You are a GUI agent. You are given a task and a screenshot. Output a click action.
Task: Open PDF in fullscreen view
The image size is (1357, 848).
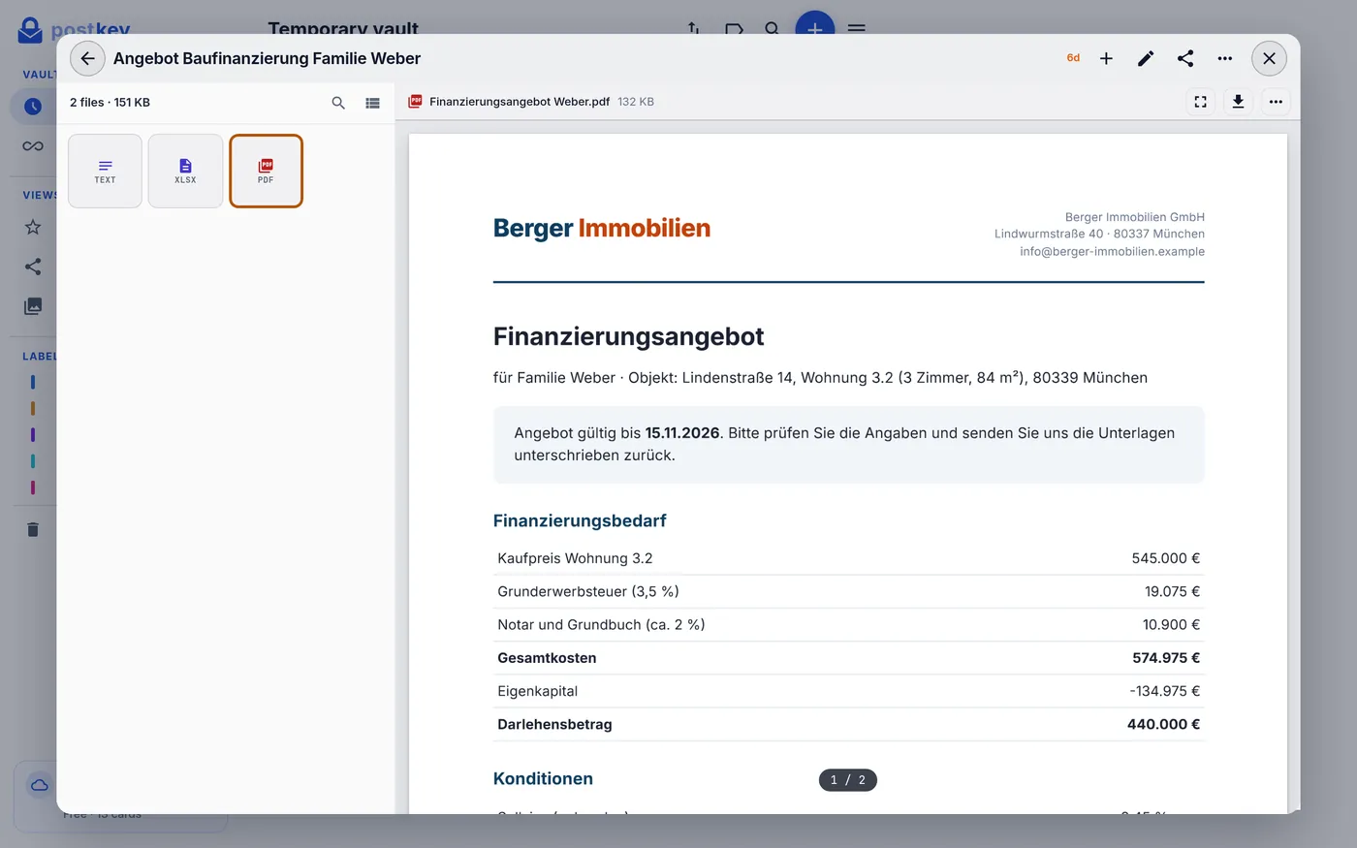[1200, 102]
